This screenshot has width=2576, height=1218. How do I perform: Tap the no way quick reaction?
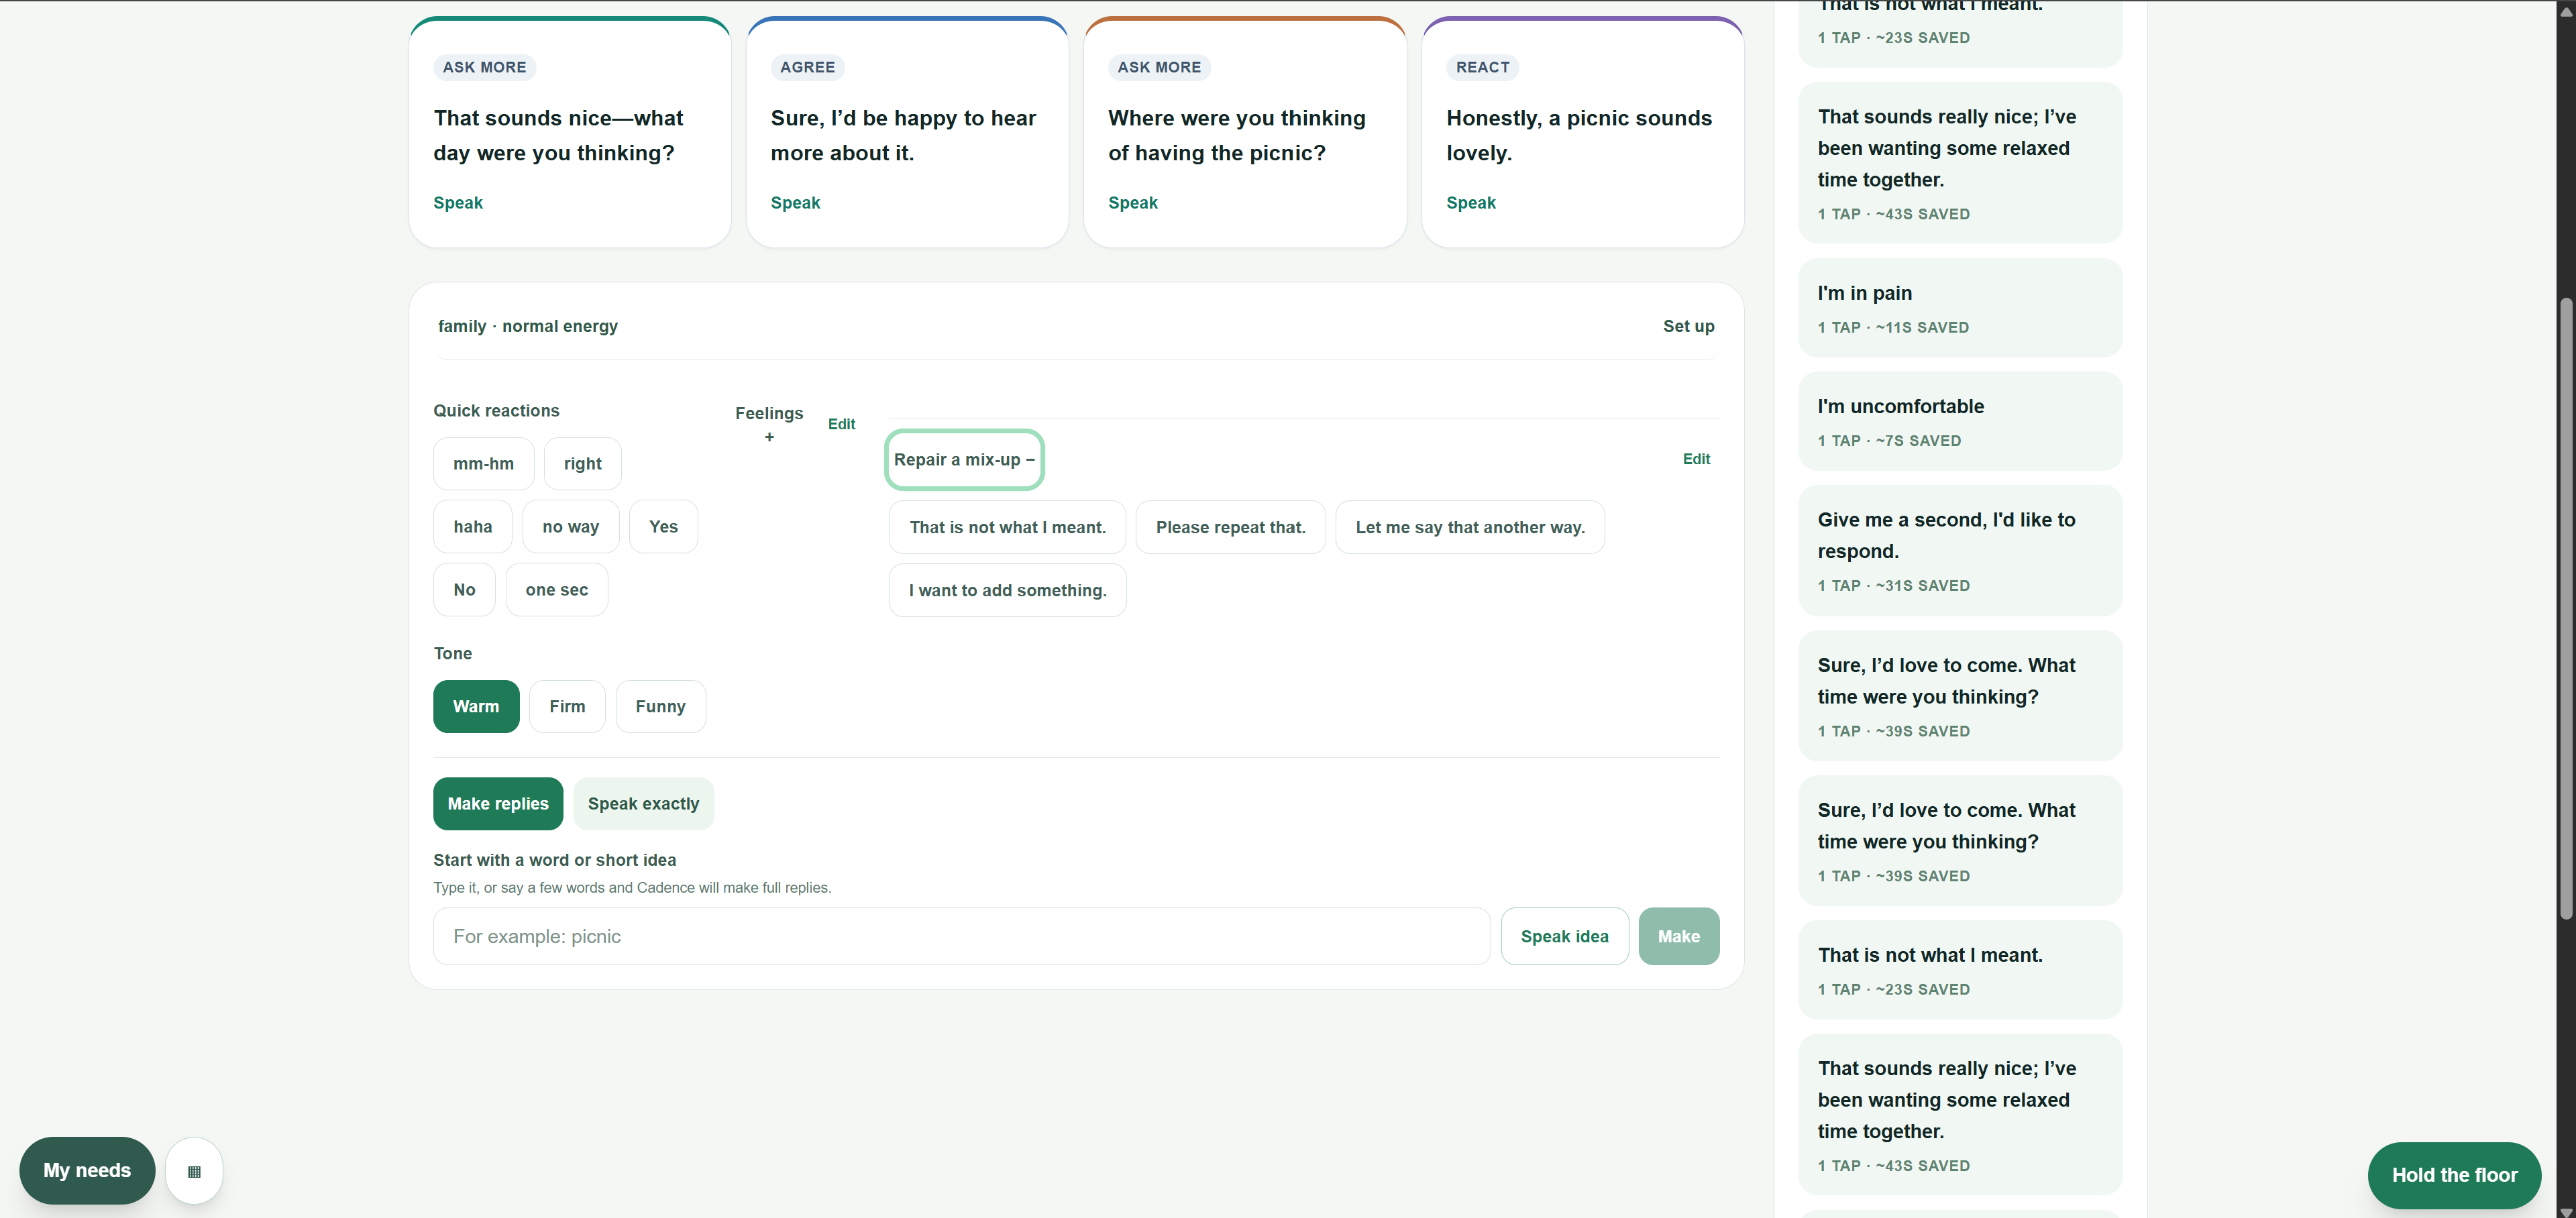(570, 527)
